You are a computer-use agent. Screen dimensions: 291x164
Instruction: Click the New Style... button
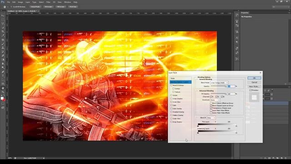[254, 87]
